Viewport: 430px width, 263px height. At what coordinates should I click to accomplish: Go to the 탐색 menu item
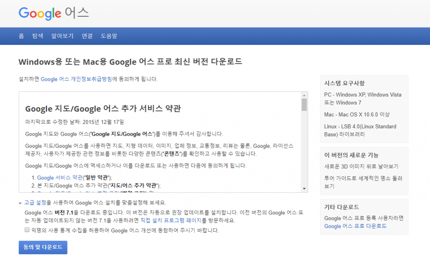[x=37, y=36]
